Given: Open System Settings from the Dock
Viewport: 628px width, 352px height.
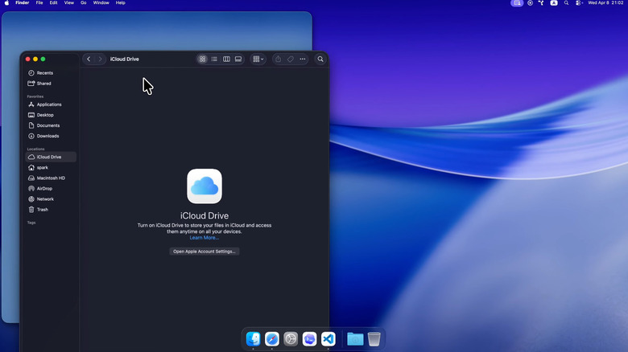Looking at the screenshot, I should 291,339.
